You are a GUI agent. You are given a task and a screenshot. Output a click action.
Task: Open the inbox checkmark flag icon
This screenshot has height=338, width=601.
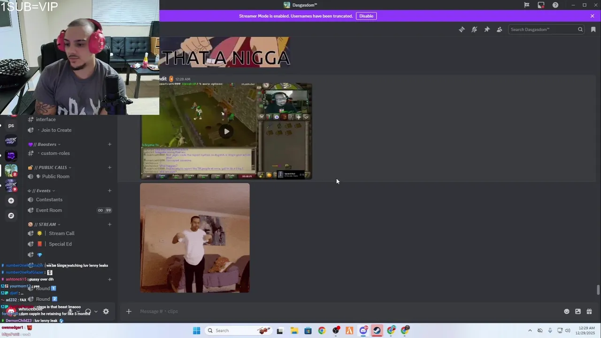tap(527, 5)
